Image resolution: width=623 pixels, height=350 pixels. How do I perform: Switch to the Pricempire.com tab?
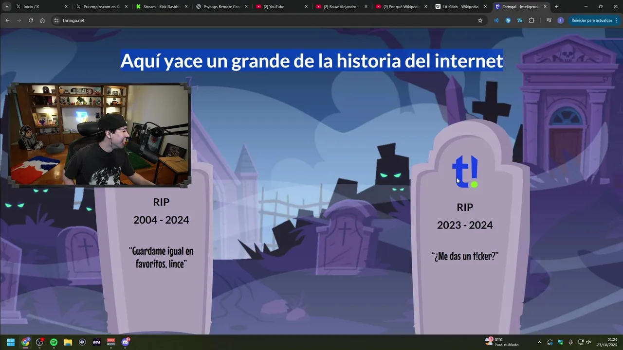[102, 7]
